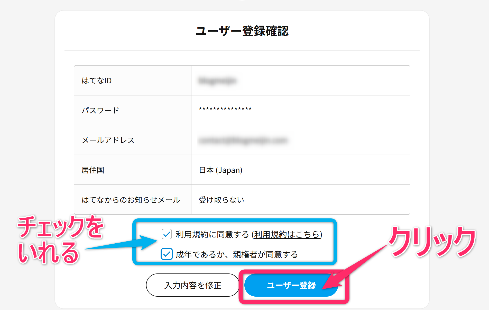Screen dimensions: 489x310
Task: Select the メールアドレス label cell
Action: pos(133,140)
